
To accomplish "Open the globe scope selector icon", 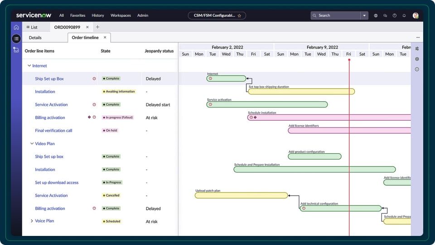I will pos(376,15).
